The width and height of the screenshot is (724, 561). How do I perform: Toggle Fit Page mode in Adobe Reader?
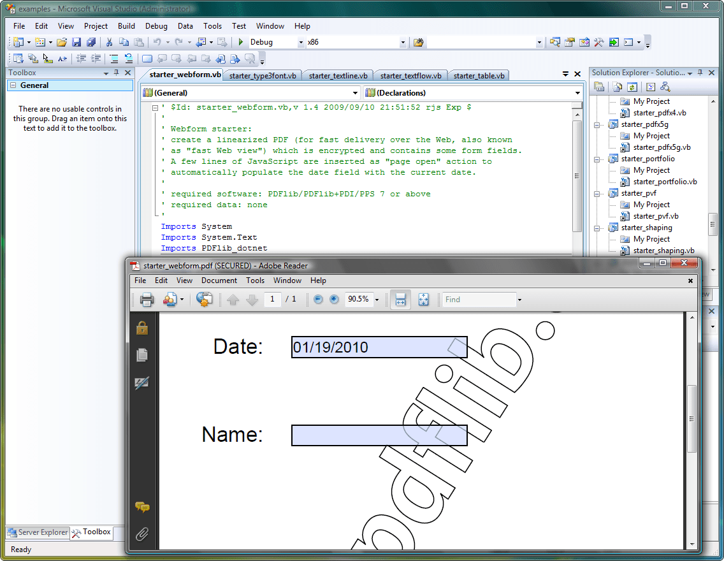[x=423, y=299]
